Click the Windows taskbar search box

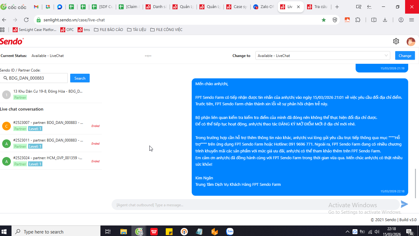(x=56, y=231)
